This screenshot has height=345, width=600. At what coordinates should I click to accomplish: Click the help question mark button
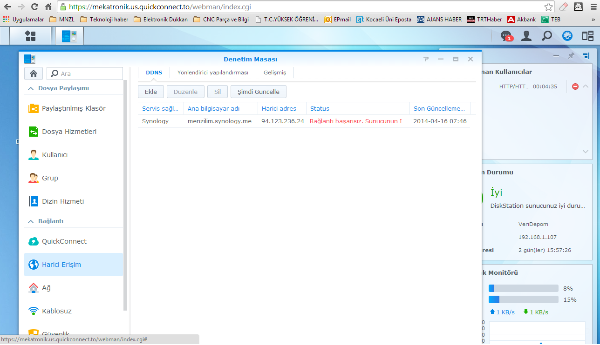pyautogui.click(x=426, y=59)
